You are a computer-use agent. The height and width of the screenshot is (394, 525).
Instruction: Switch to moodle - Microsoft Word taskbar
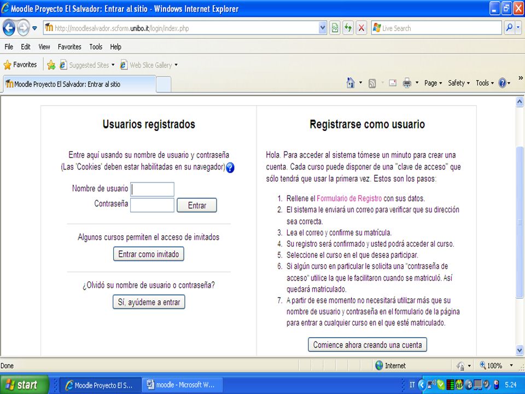(183, 385)
